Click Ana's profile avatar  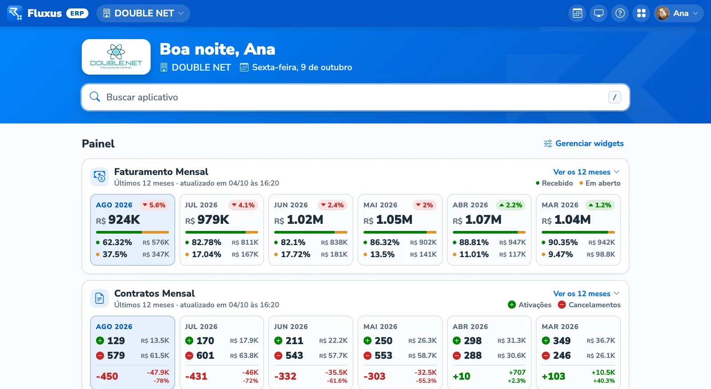[x=662, y=13]
